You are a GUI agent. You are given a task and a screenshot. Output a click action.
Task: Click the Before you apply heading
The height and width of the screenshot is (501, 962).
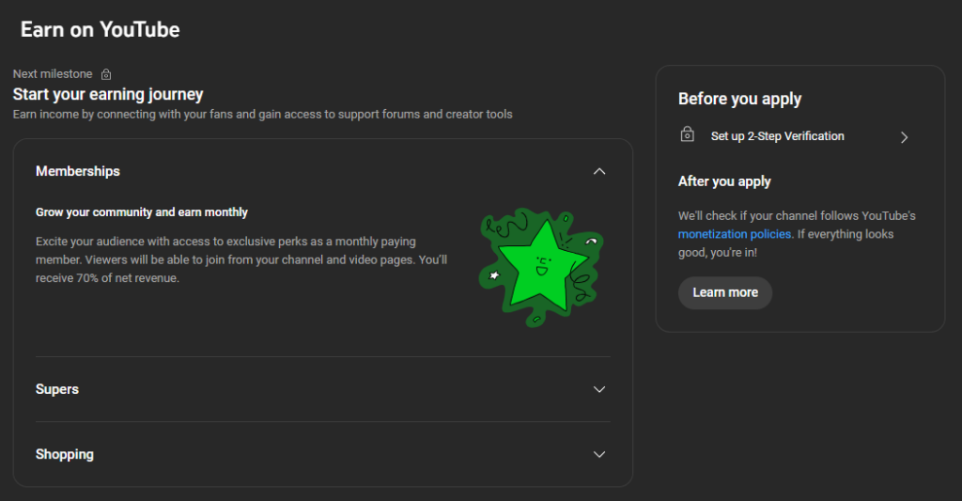tap(740, 99)
